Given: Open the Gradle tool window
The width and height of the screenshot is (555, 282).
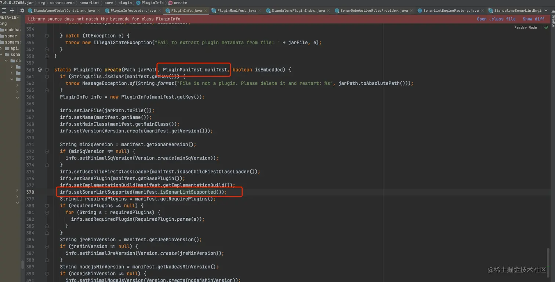Looking at the screenshot, I should pos(553,21).
